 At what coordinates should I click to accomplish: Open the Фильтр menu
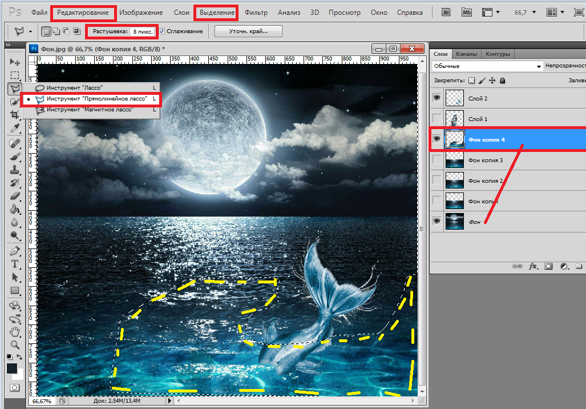pos(256,12)
